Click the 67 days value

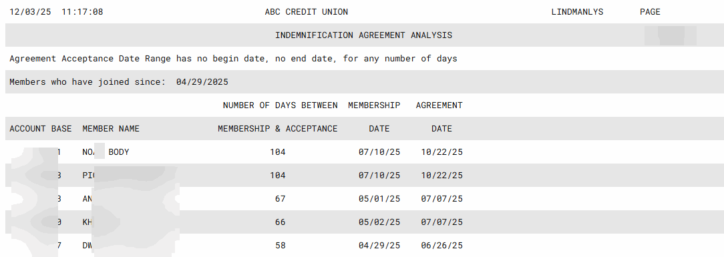(x=281, y=199)
